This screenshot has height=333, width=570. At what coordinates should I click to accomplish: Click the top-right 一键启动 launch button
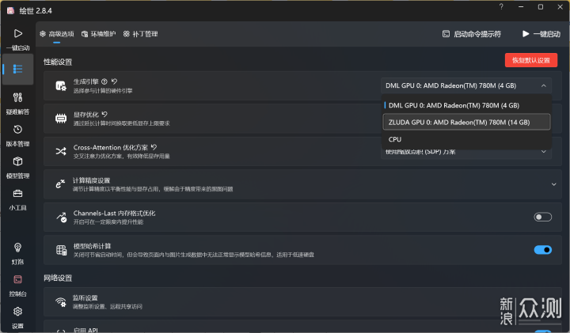coord(541,34)
